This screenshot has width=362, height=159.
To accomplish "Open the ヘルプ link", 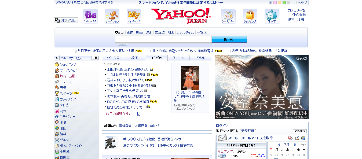I will pos(302,3).
